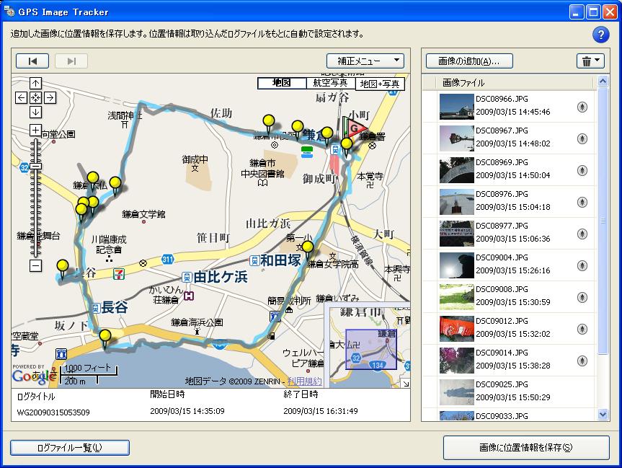This screenshot has height=468, width=622.
Task: Click the blue help question mark icon
Action: [x=600, y=35]
